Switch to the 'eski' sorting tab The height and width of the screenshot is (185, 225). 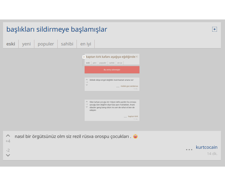(x=11, y=44)
